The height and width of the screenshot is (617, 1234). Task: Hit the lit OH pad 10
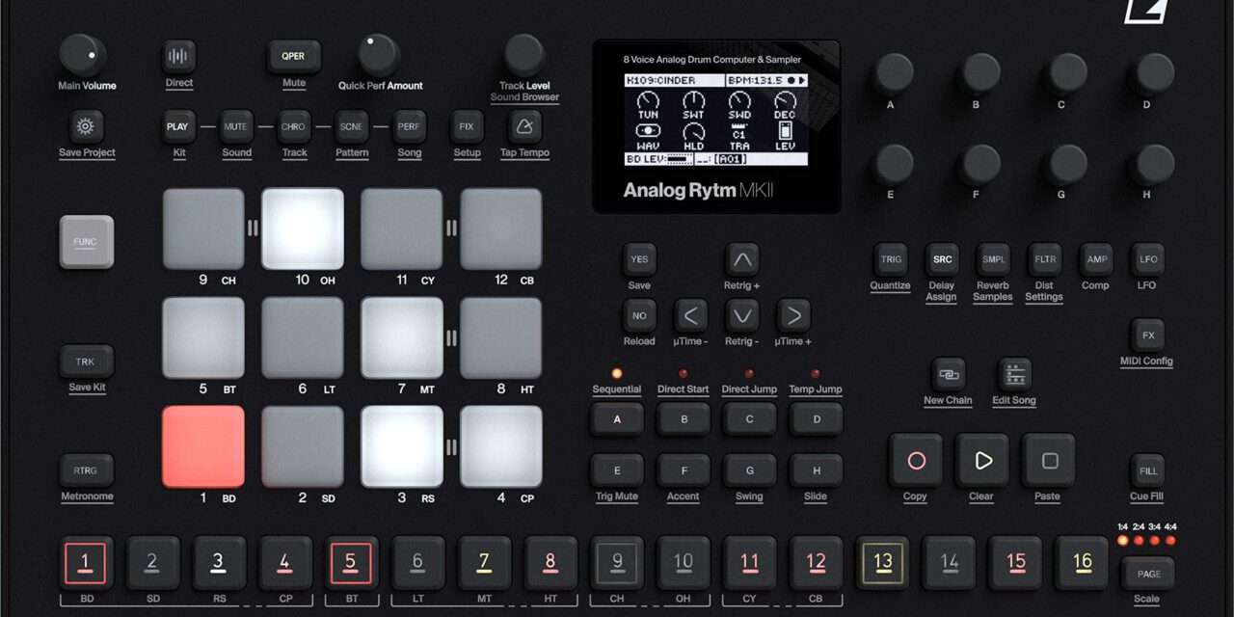(x=303, y=228)
